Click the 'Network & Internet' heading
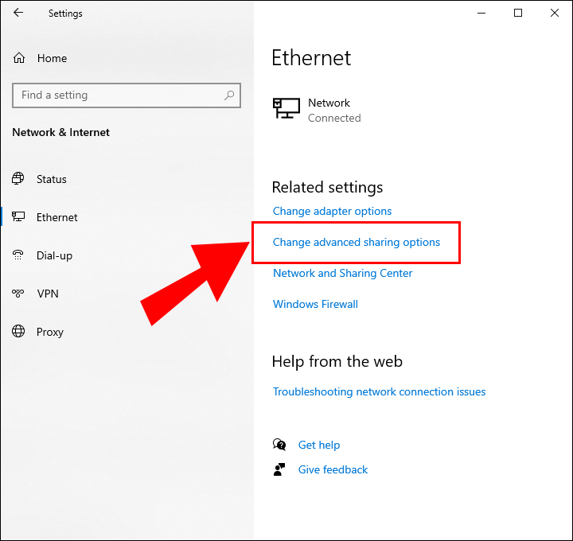Image resolution: width=573 pixels, height=541 pixels. click(61, 132)
